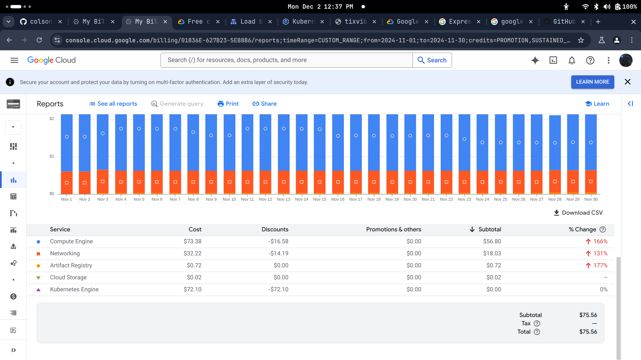Click LEARN MORE security button
Image resolution: width=641 pixels, height=360 pixels.
(592, 82)
